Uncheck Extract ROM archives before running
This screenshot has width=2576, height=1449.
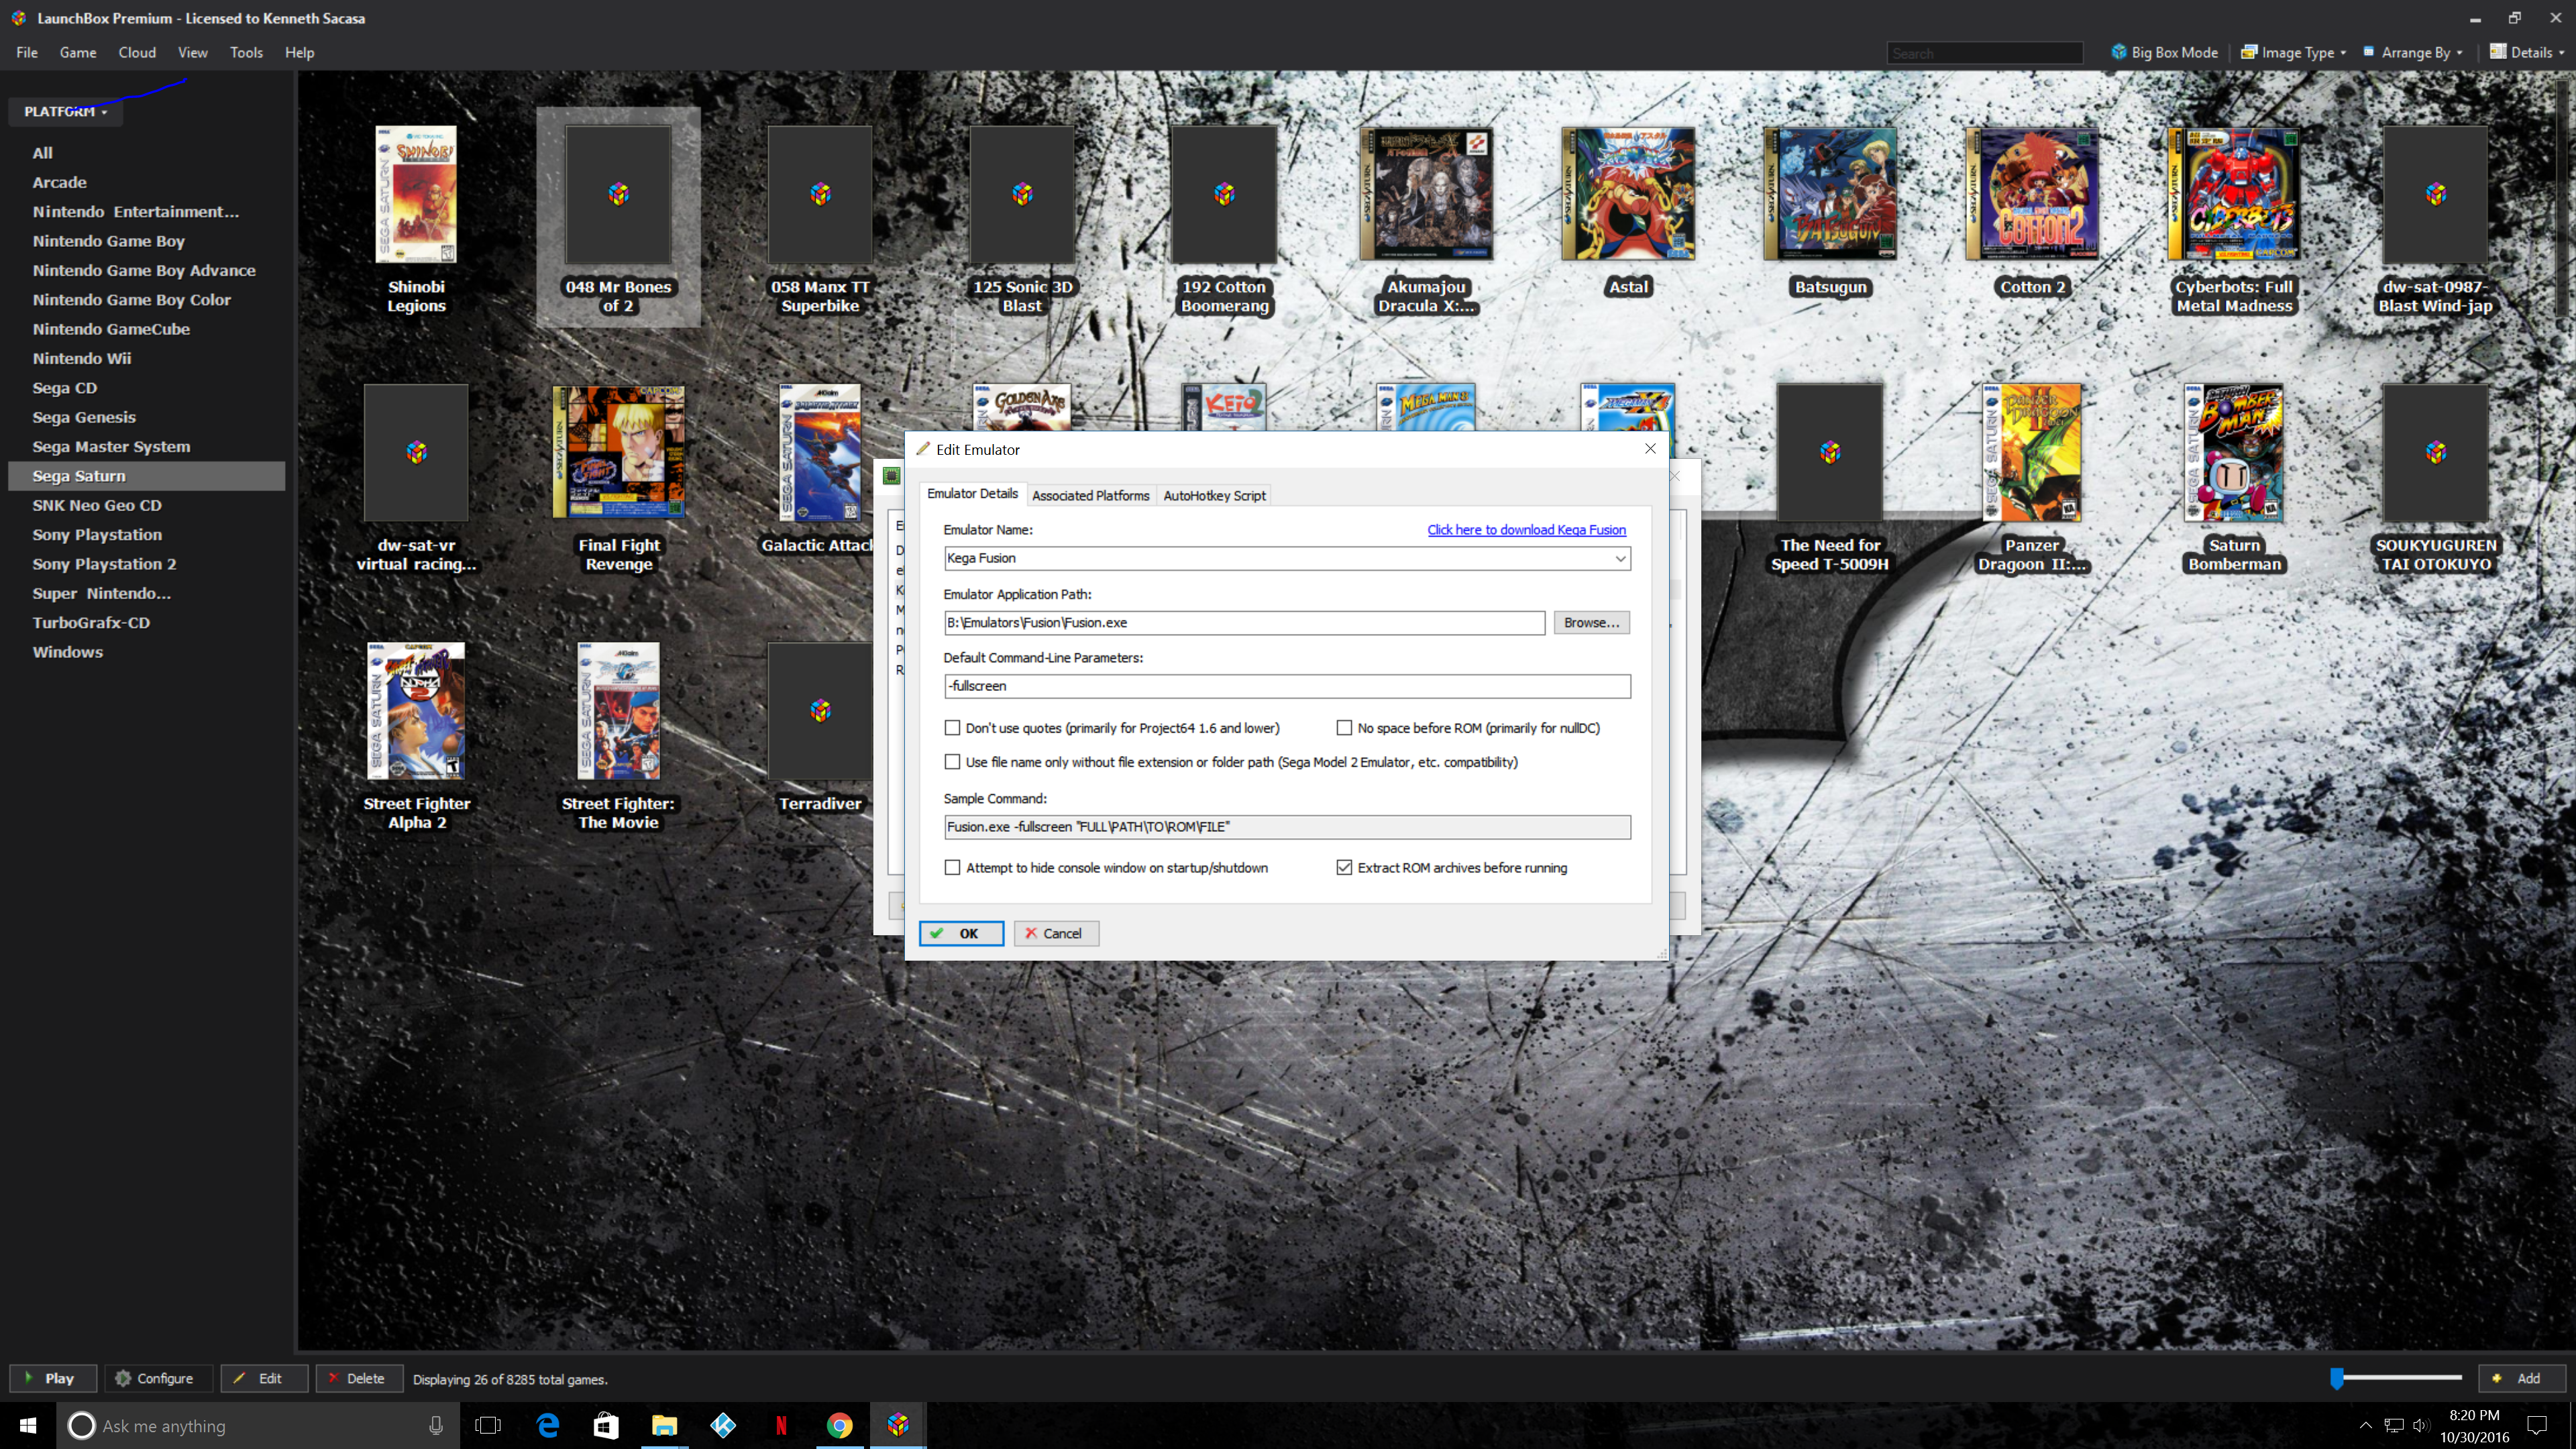pyautogui.click(x=1344, y=868)
